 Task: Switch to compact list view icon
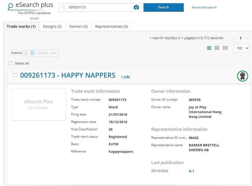pyautogui.click(x=217, y=48)
